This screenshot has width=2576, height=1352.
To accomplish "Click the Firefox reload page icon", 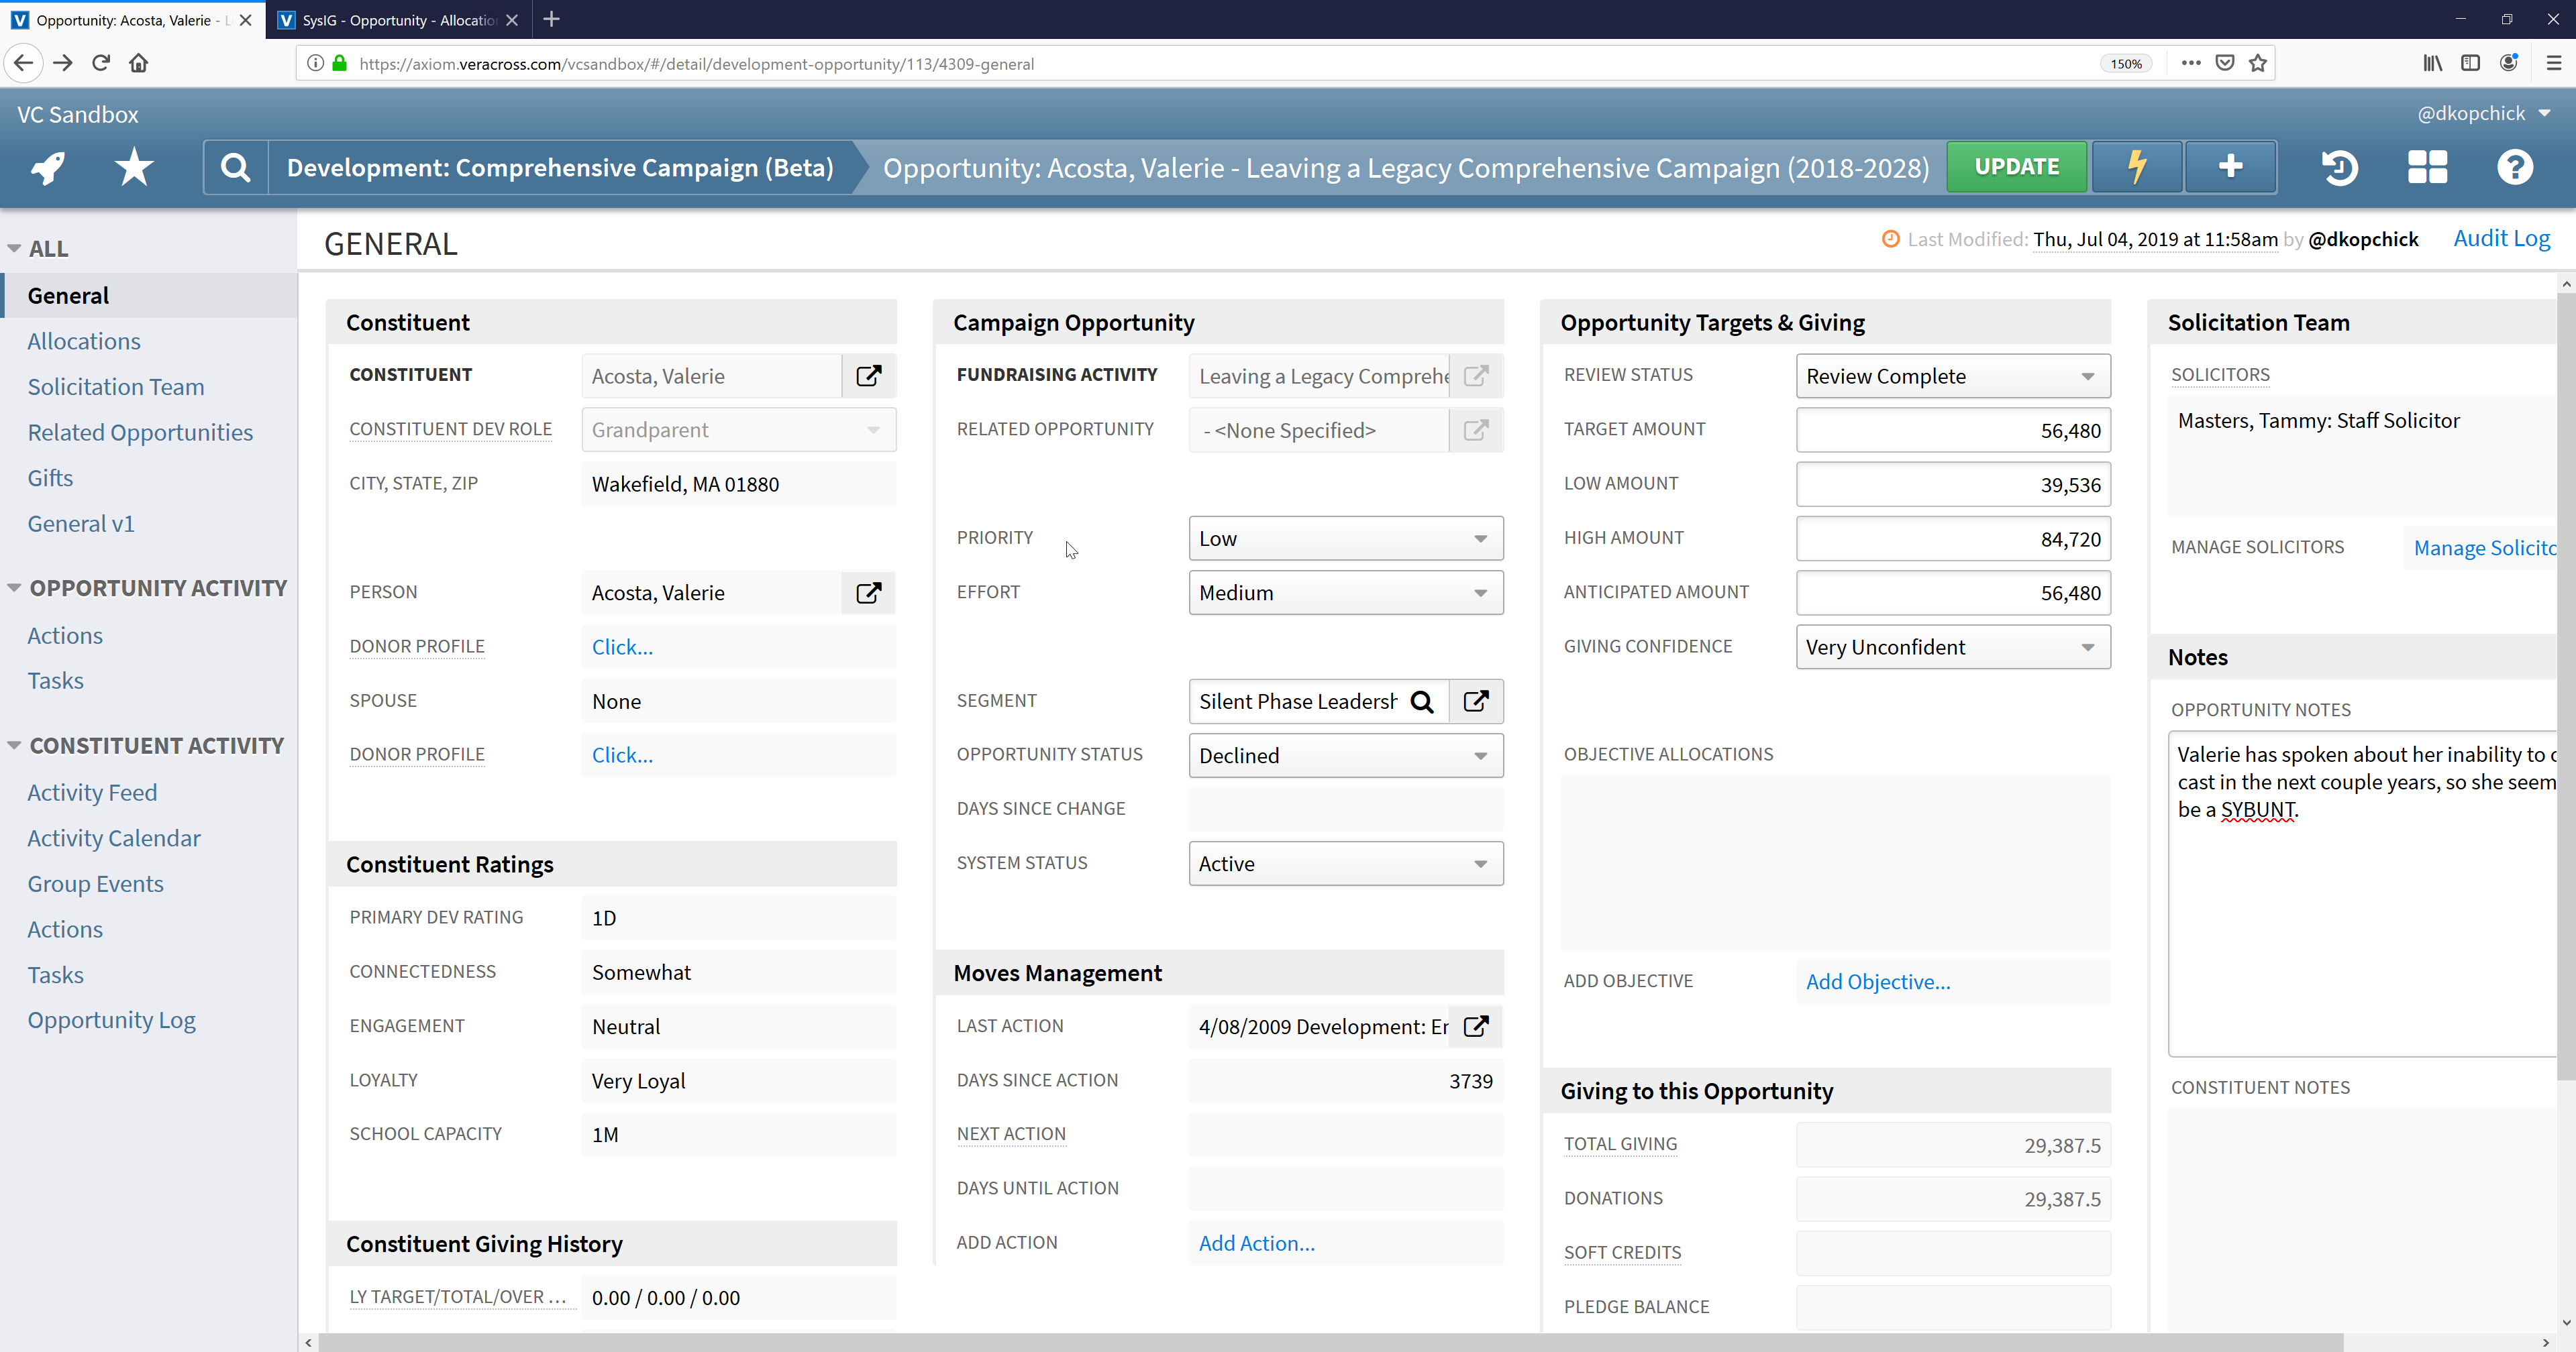I will 100,63.
